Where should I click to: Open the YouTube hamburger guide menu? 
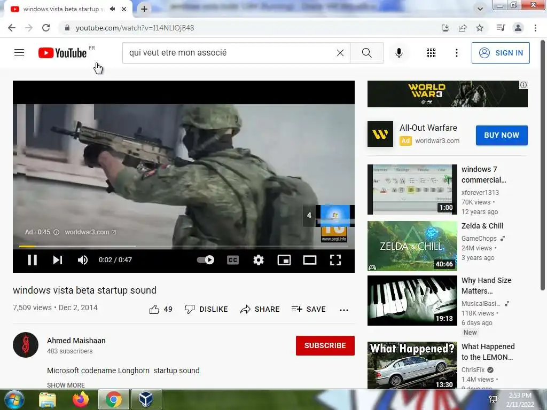(19, 53)
